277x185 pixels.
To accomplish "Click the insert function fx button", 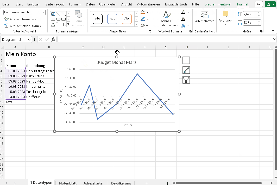I will point(53,39).
